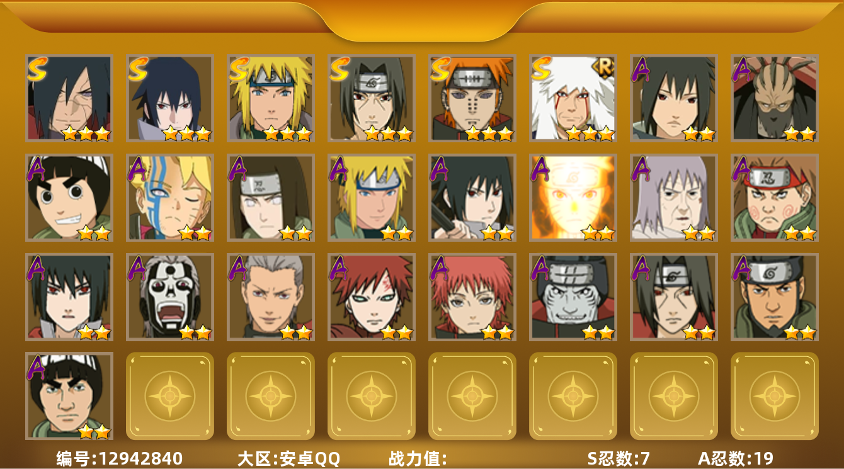
Task: Click the S忍数:7 counter label
Action: click(619, 458)
